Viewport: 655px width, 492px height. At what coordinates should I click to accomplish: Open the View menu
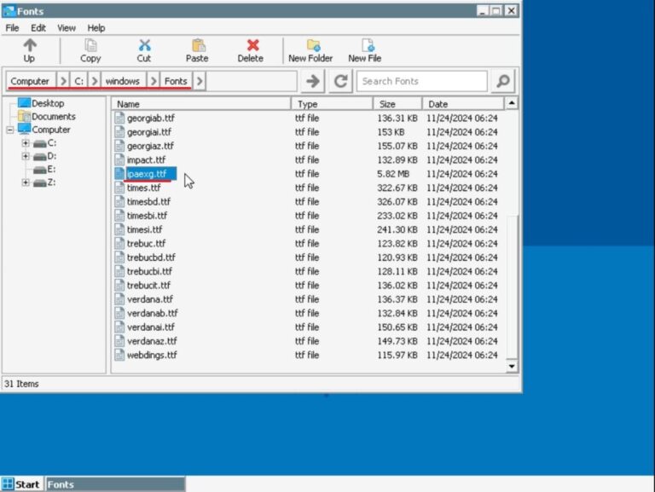67,28
